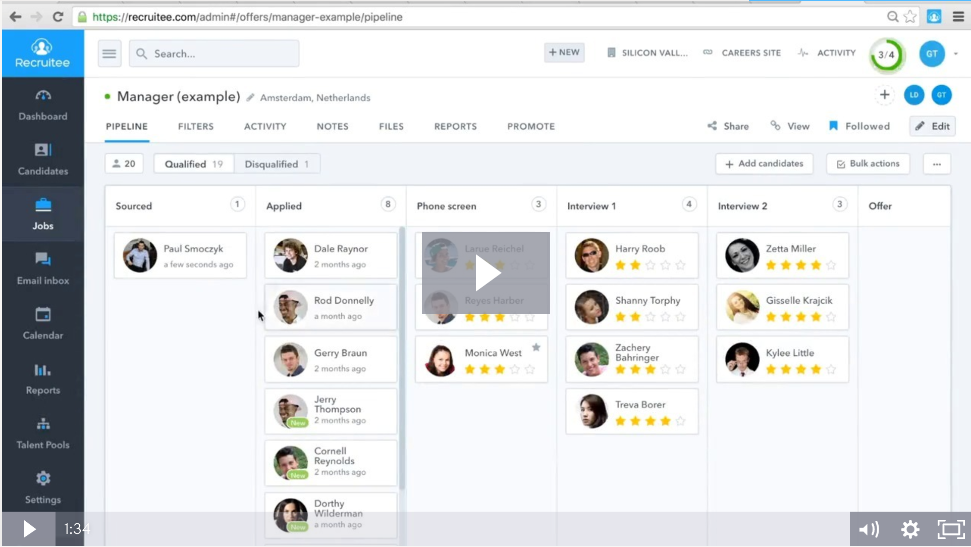971x547 pixels.
Task: Expand the user account dropdown arrow
Action: click(955, 54)
